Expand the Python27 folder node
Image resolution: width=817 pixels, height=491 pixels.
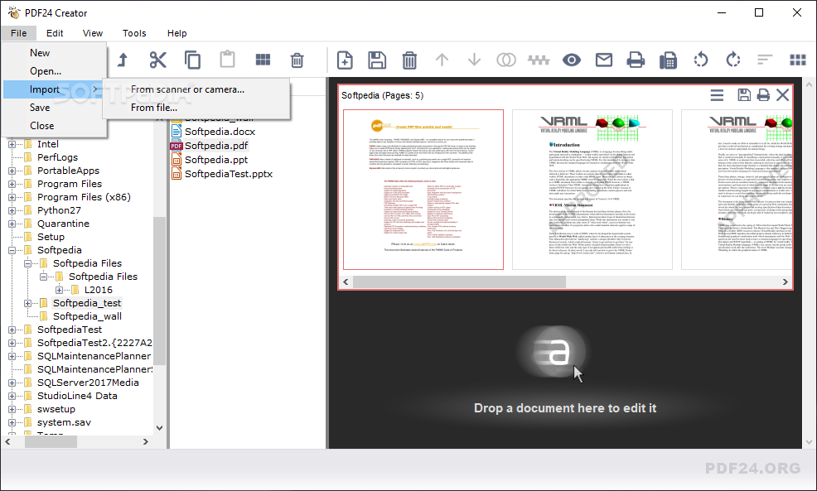12,210
